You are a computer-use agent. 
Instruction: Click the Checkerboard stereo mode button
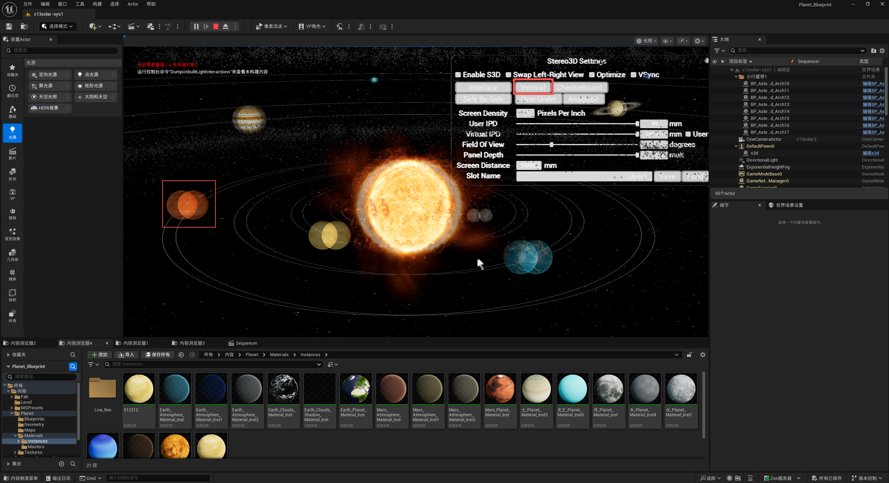tap(579, 88)
